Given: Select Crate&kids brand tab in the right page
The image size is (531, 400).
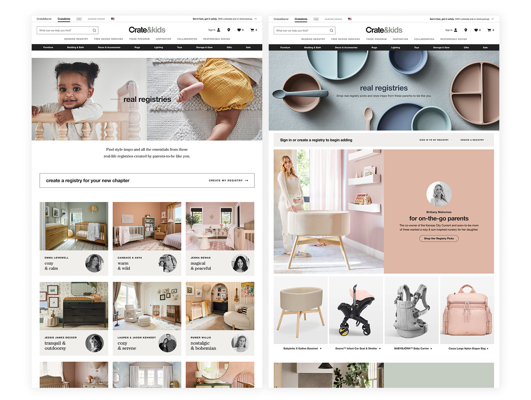Looking at the screenshot, I should [x=301, y=19].
